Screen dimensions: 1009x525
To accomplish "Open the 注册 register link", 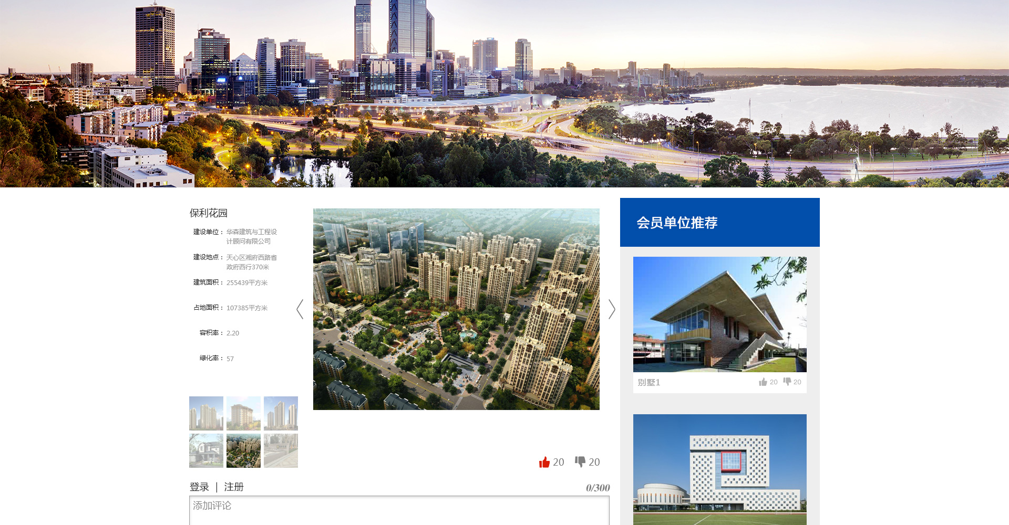I will tap(234, 487).
